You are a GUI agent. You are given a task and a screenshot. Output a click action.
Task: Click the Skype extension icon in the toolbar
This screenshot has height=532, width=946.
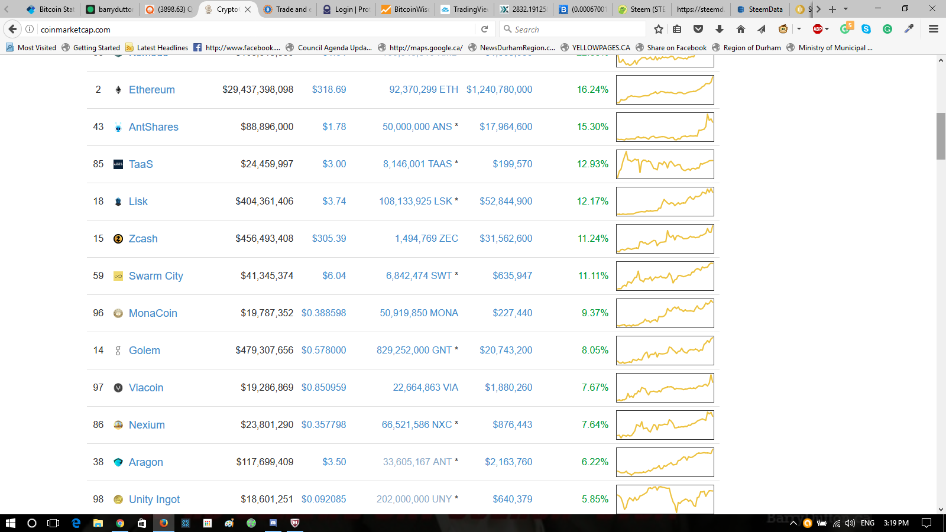[x=866, y=29]
